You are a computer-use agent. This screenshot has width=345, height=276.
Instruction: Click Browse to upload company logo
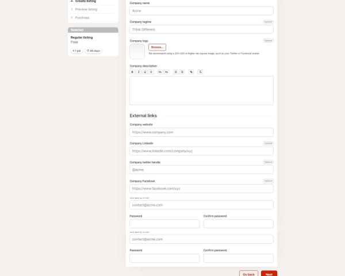point(157,47)
